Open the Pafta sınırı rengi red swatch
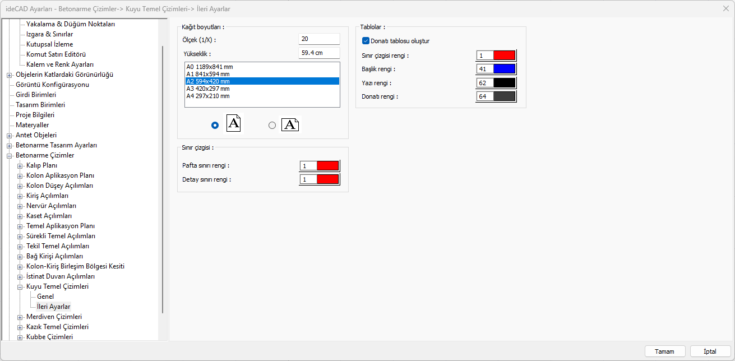Screen dimensions: 735x361 pyautogui.click(x=327, y=166)
